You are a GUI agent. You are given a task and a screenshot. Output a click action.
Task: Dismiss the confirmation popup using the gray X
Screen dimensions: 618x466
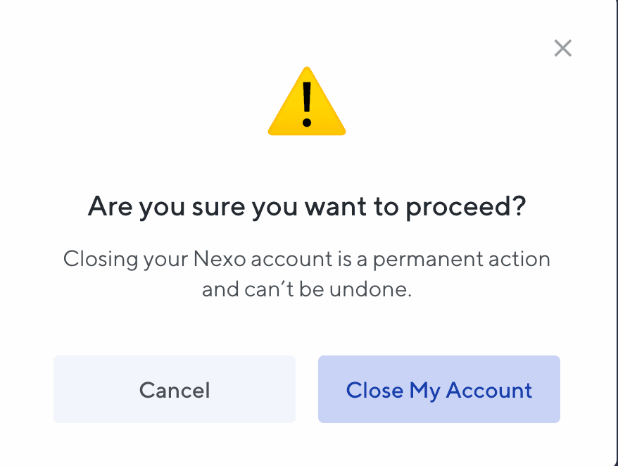click(562, 49)
